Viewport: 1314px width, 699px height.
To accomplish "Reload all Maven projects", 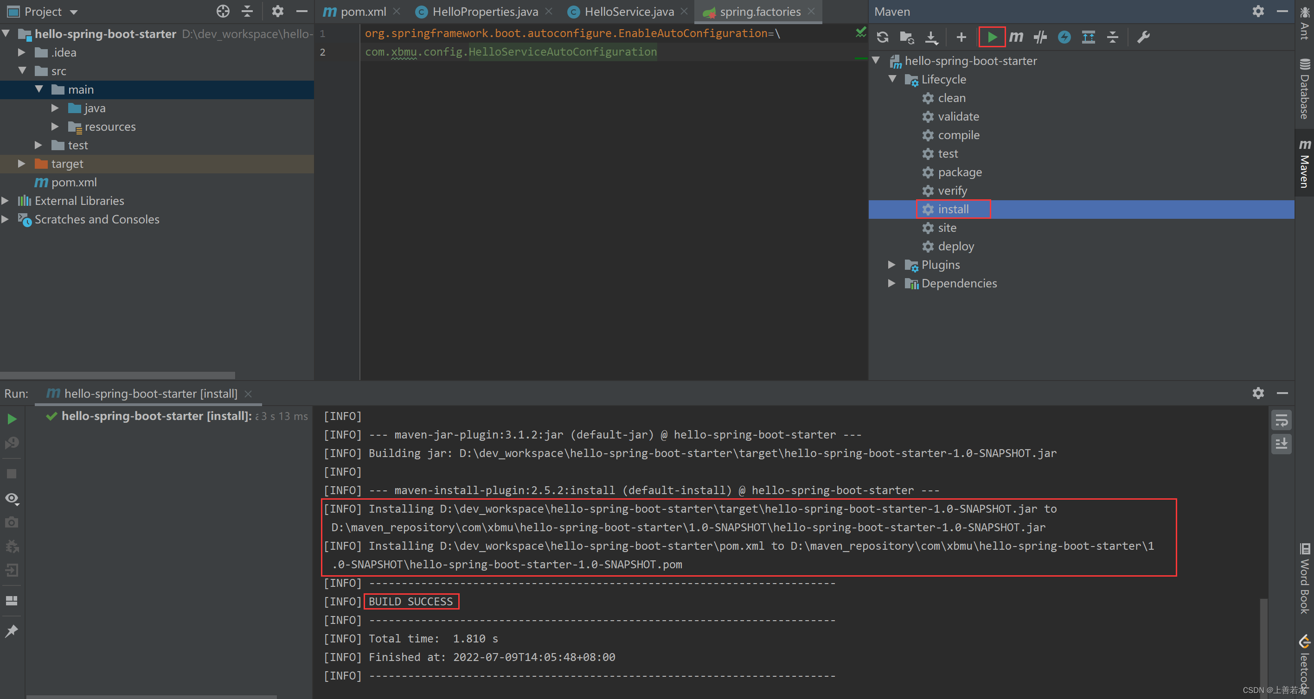I will pyautogui.click(x=883, y=37).
